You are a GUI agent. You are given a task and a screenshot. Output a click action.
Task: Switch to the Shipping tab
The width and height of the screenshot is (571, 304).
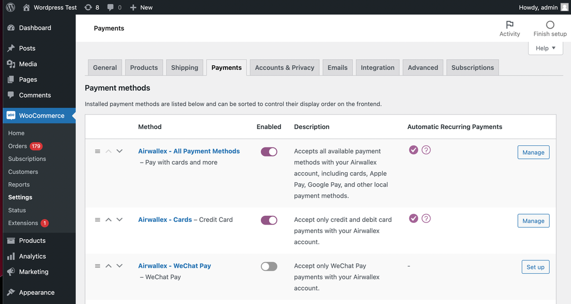(184, 68)
